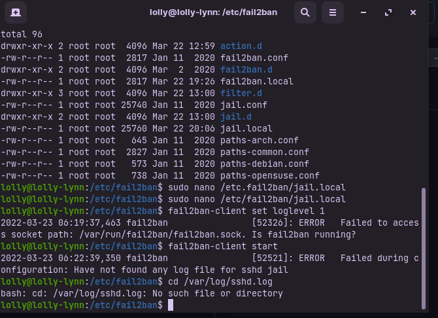Click the file size '25740'

pos(134,105)
